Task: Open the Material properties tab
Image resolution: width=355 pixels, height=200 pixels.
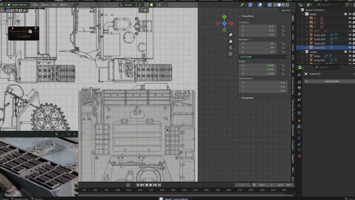Action: coord(300,156)
